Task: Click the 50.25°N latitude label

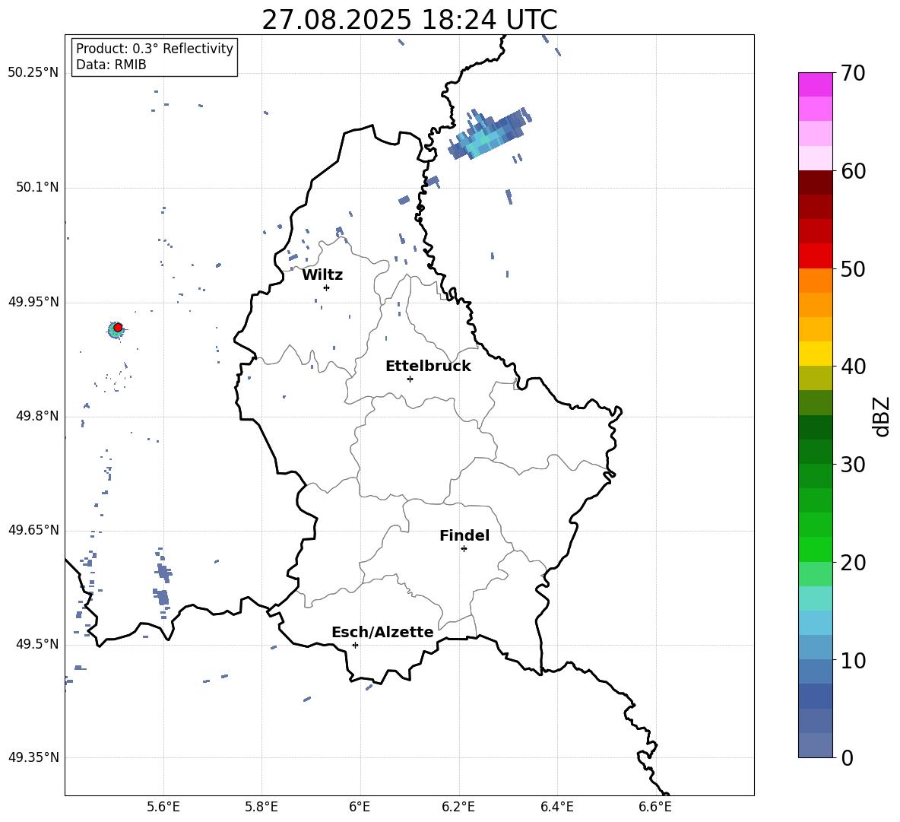Action: point(33,73)
